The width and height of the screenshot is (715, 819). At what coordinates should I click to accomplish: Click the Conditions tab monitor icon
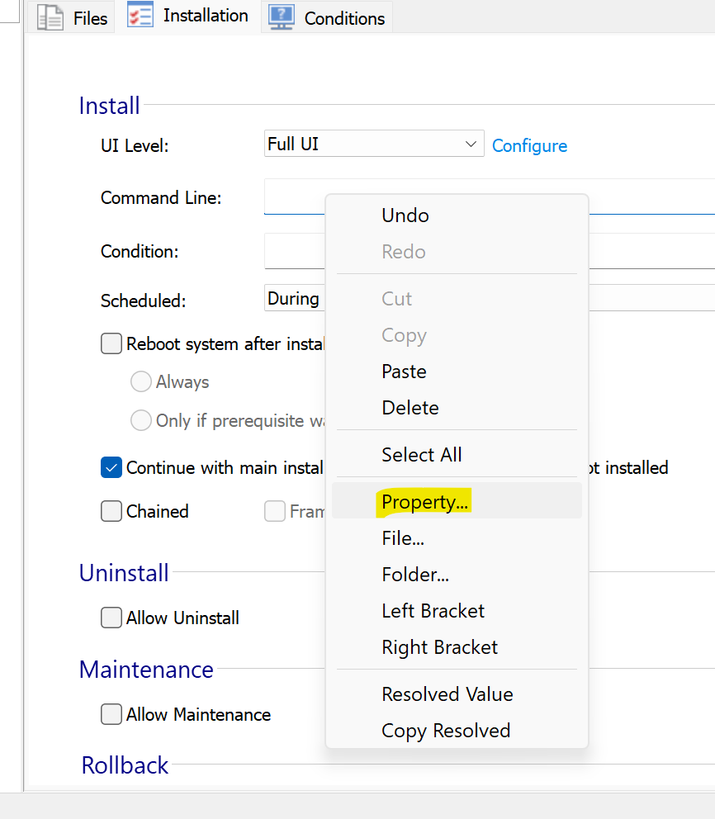click(282, 17)
